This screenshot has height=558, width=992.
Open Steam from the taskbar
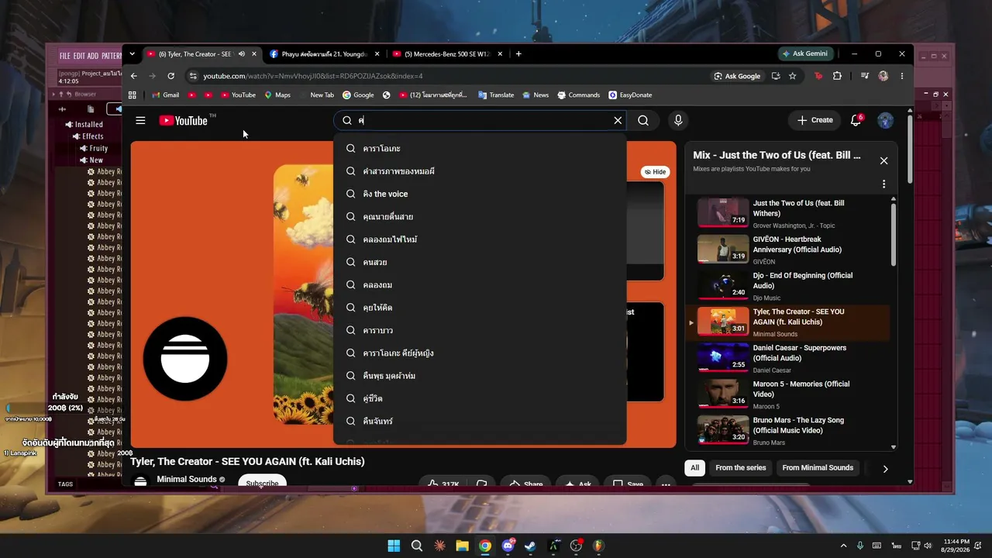pyautogui.click(x=530, y=546)
